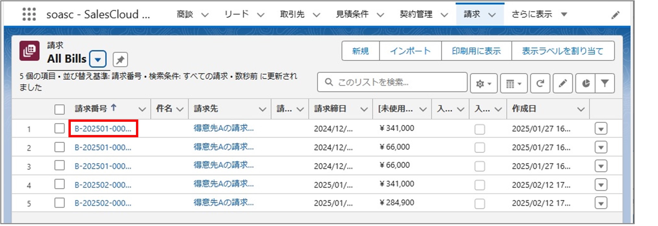Open 件名 column menu chevron
This screenshot has width=658, height=226.
tap(180, 109)
